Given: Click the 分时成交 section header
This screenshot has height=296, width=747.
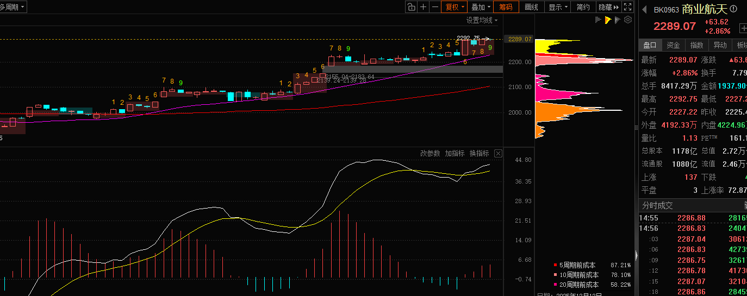Looking at the screenshot, I should point(657,205).
